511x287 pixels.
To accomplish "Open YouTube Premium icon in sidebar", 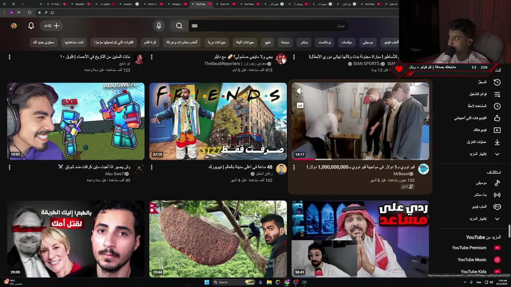I will pos(497,248).
